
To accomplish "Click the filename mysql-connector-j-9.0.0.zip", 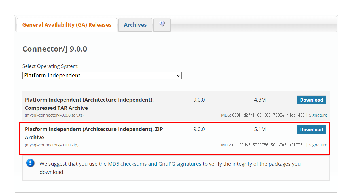I will point(52,145).
